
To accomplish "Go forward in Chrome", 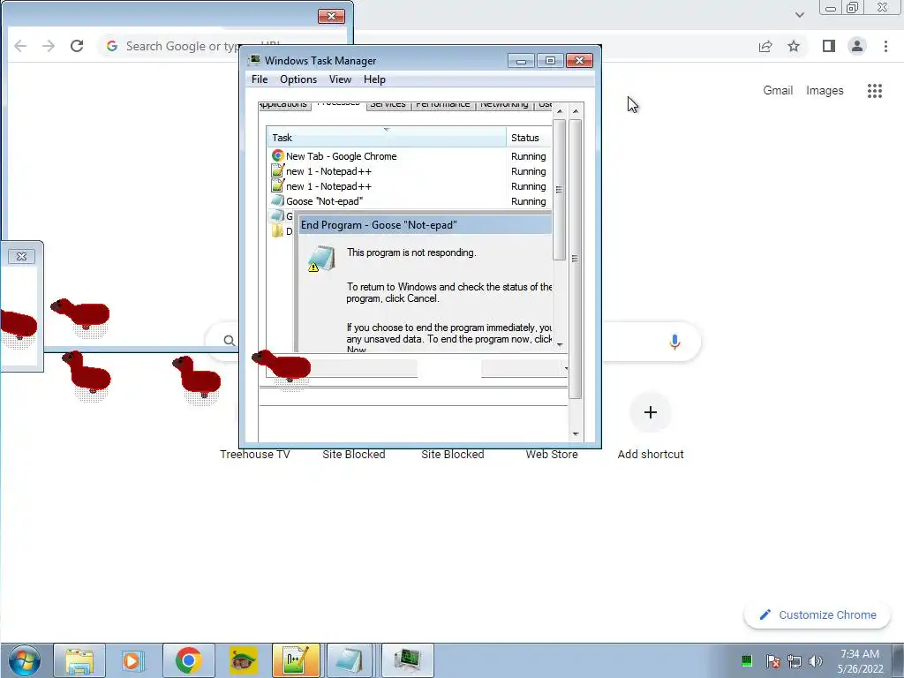I will tap(49, 46).
